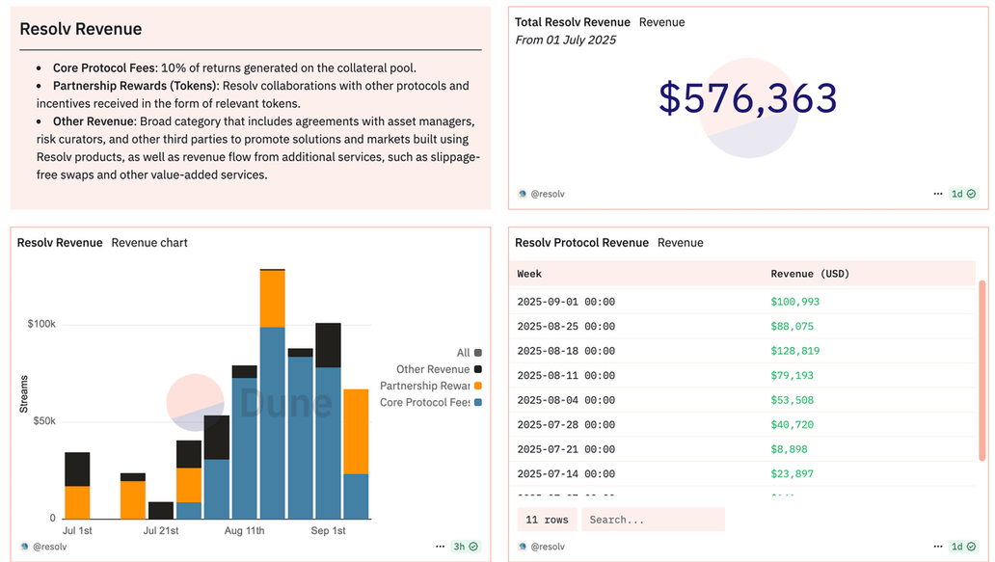Select the $88,075 revenue cell
Viewport: 995px width, 562px height.
pos(792,326)
